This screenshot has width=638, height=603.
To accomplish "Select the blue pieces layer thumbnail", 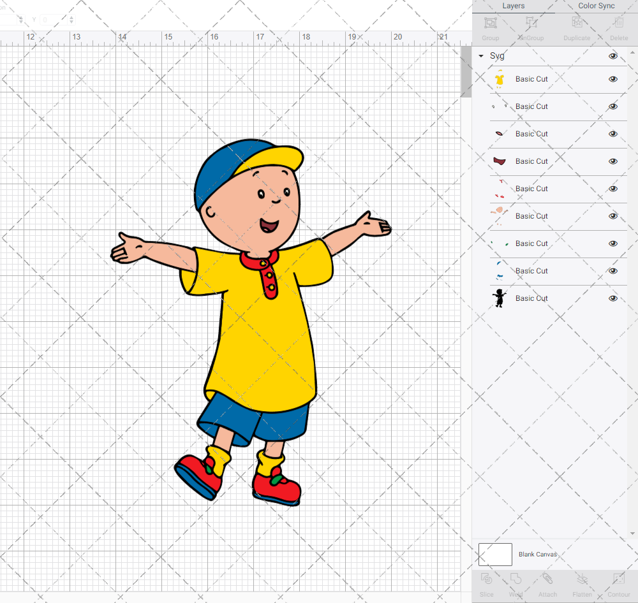I will coord(500,271).
